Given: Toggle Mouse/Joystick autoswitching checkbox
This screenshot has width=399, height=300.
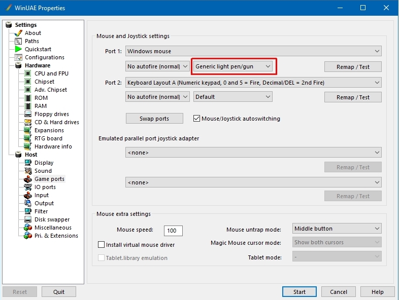Looking at the screenshot, I should pyautogui.click(x=196, y=119).
